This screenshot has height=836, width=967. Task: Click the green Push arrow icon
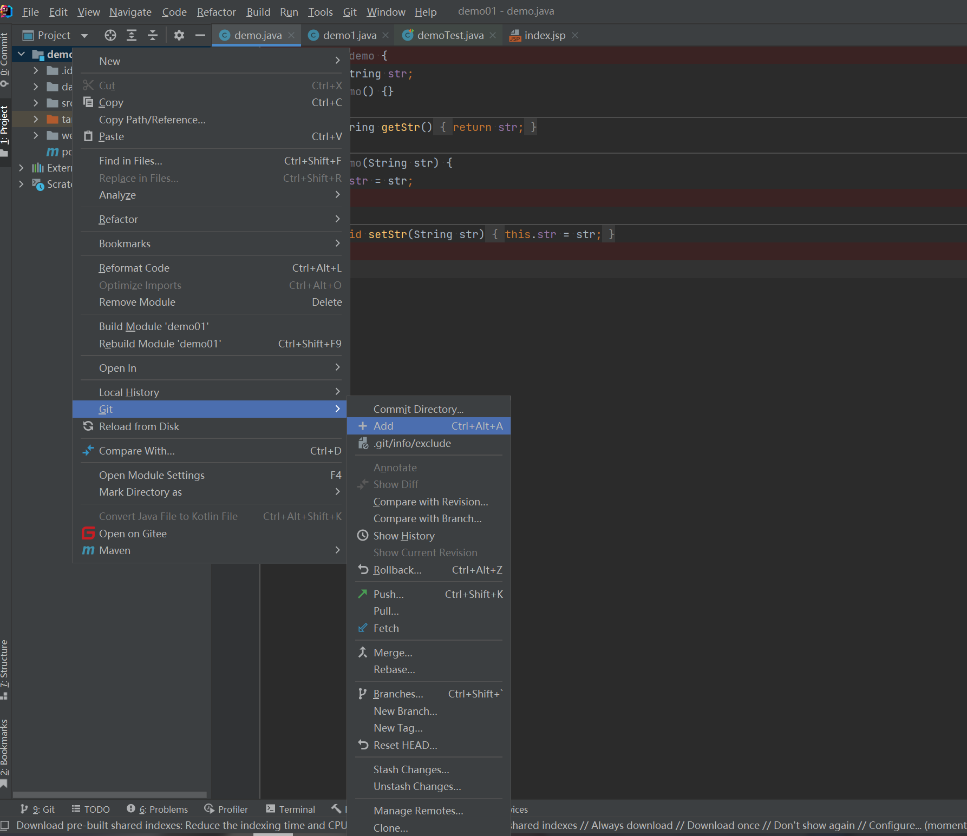pos(363,594)
